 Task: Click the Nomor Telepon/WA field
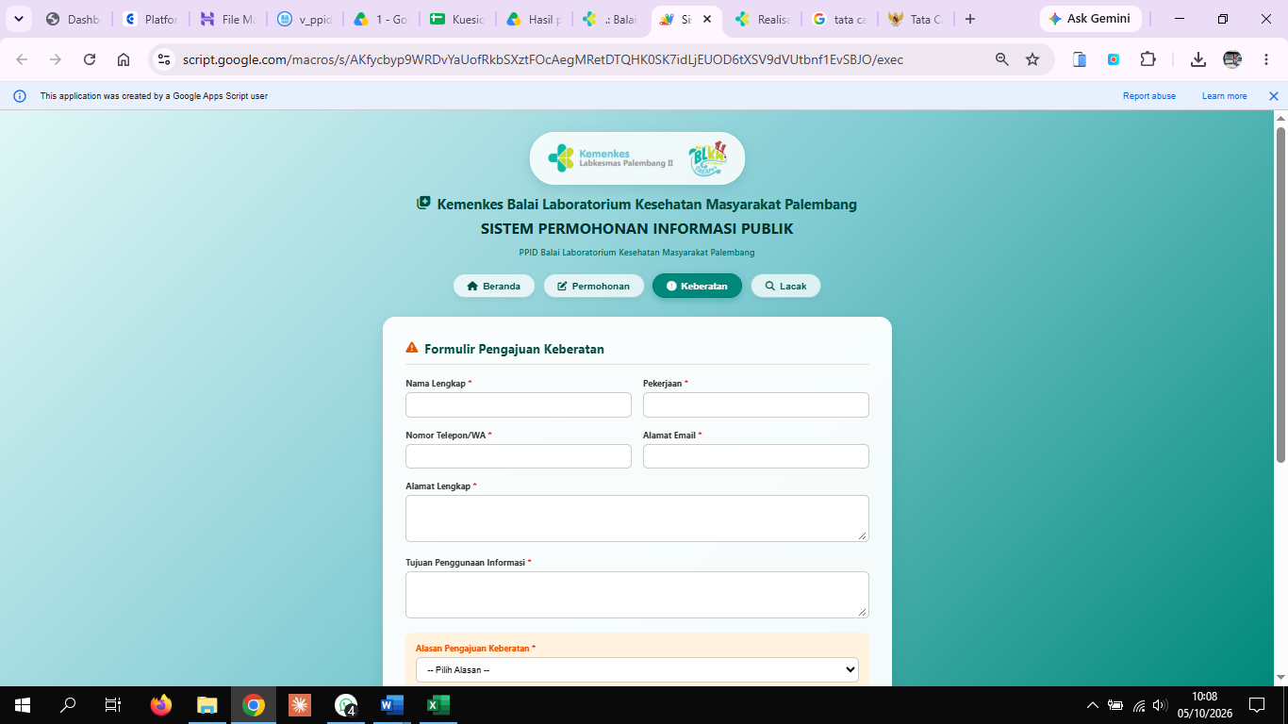tap(519, 456)
